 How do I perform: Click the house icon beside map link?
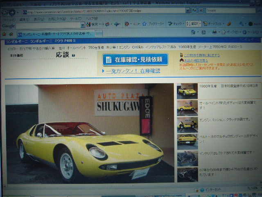tap(181, 60)
